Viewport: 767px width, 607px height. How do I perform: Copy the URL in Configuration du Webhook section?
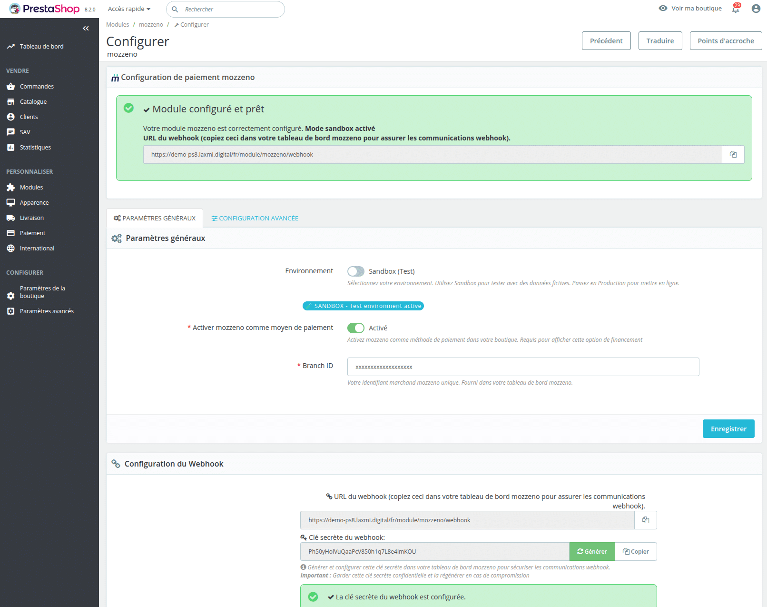(x=645, y=520)
